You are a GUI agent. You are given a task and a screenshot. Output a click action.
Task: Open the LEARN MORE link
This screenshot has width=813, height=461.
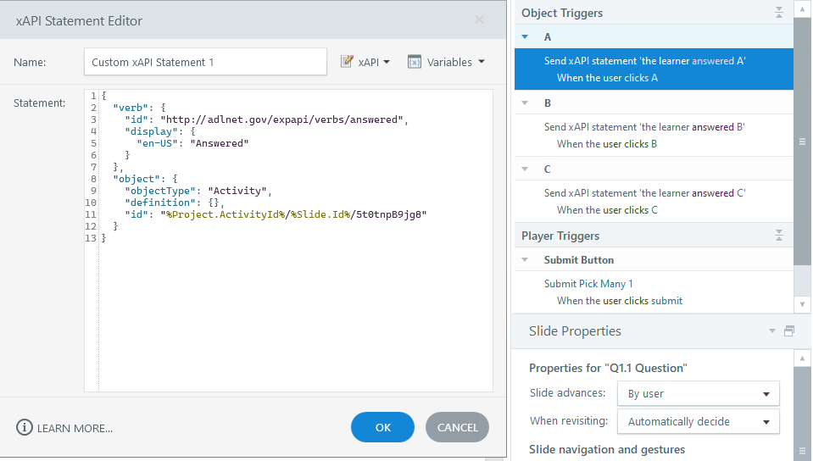click(75, 428)
